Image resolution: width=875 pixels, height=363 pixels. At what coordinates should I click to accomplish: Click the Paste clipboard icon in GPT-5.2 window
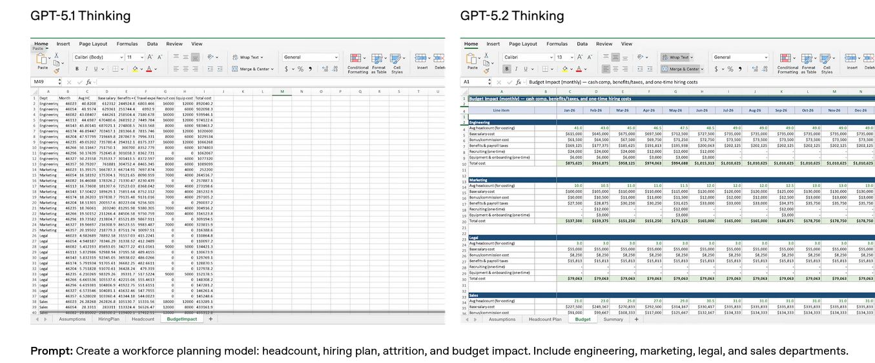(x=472, y=59)
